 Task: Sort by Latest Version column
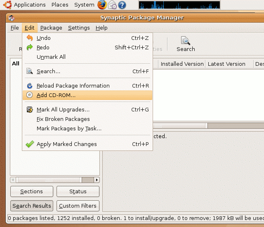pos(229,64)
